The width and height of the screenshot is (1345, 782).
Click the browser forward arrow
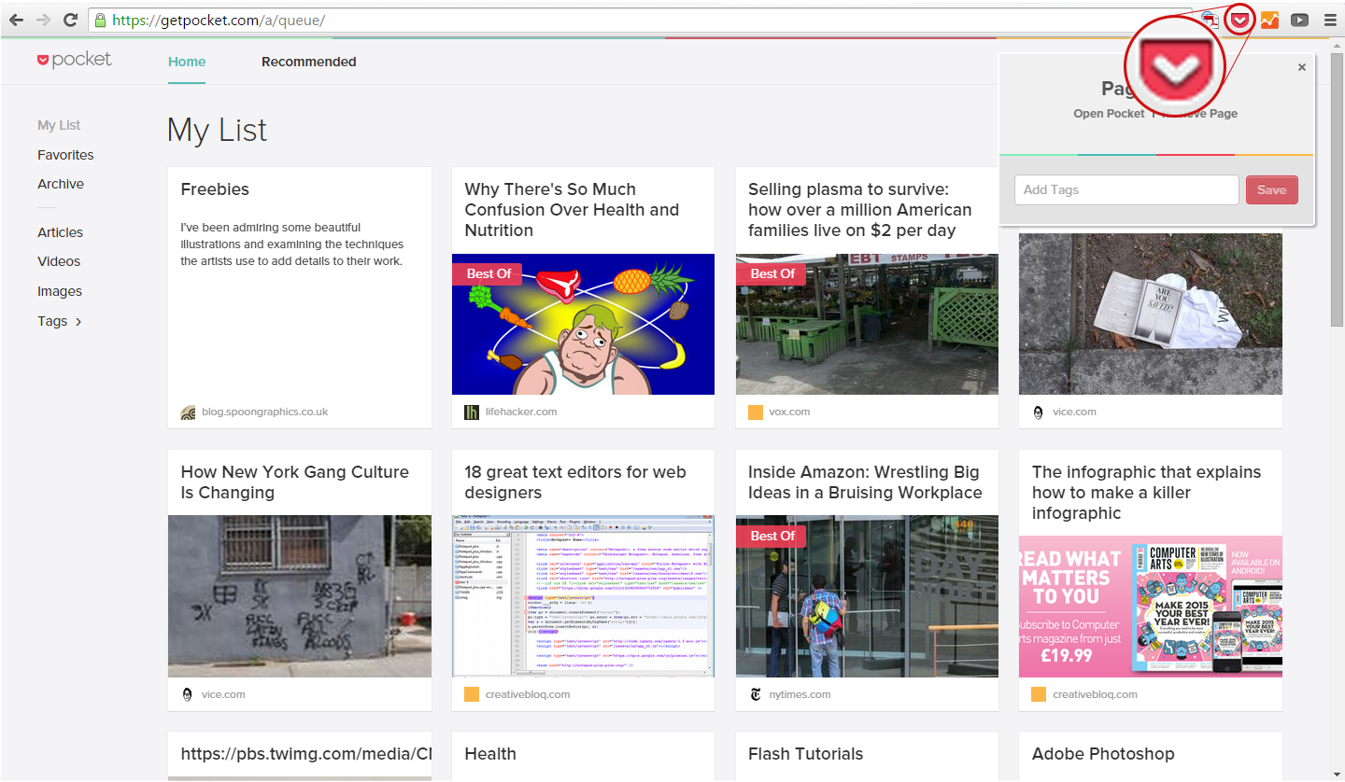[x=43, y=20]
